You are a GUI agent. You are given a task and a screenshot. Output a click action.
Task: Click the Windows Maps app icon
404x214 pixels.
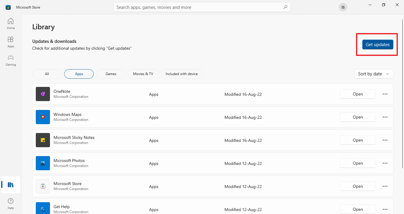43,117
